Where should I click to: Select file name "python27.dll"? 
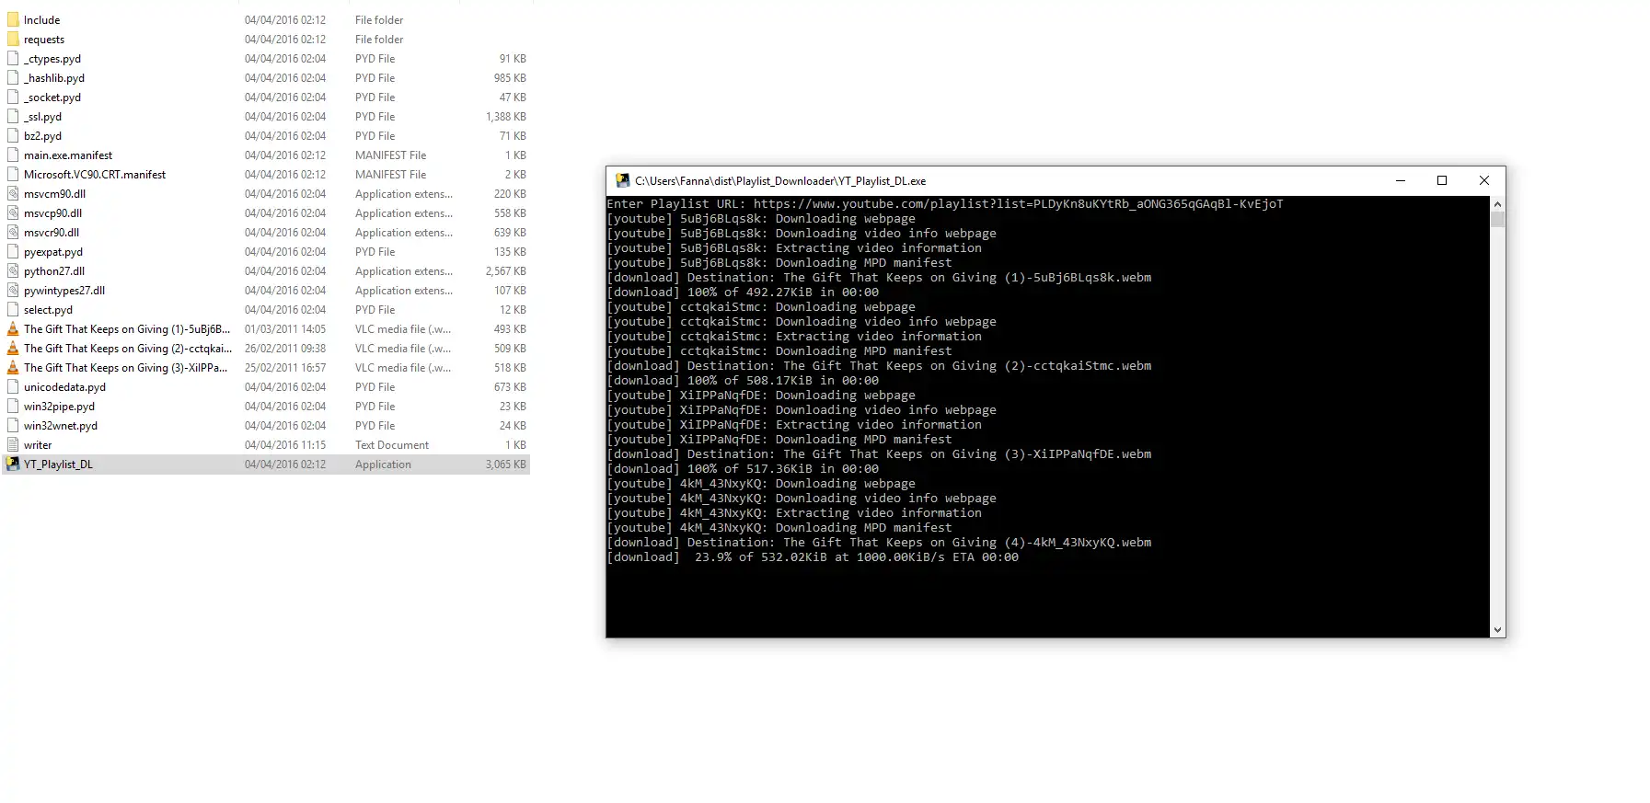[x=54, y=271]
